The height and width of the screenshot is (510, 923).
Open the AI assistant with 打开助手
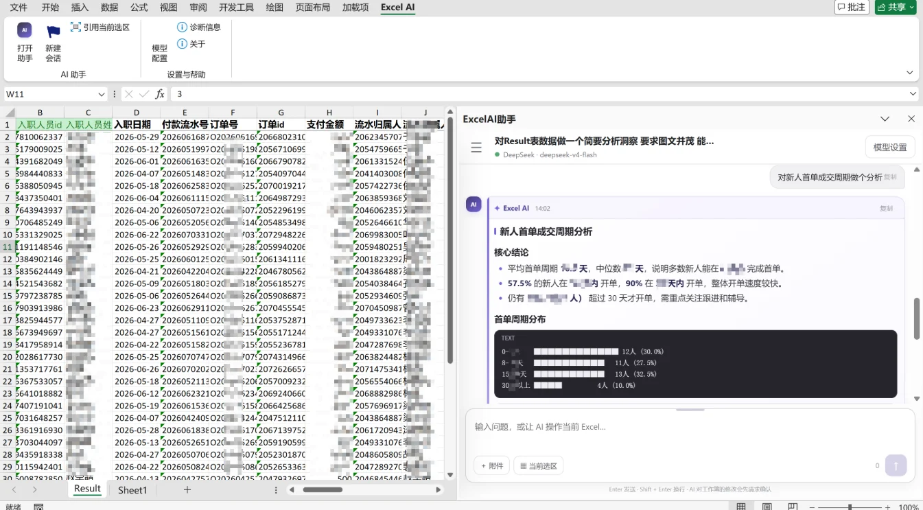click(x=25, y=42)
